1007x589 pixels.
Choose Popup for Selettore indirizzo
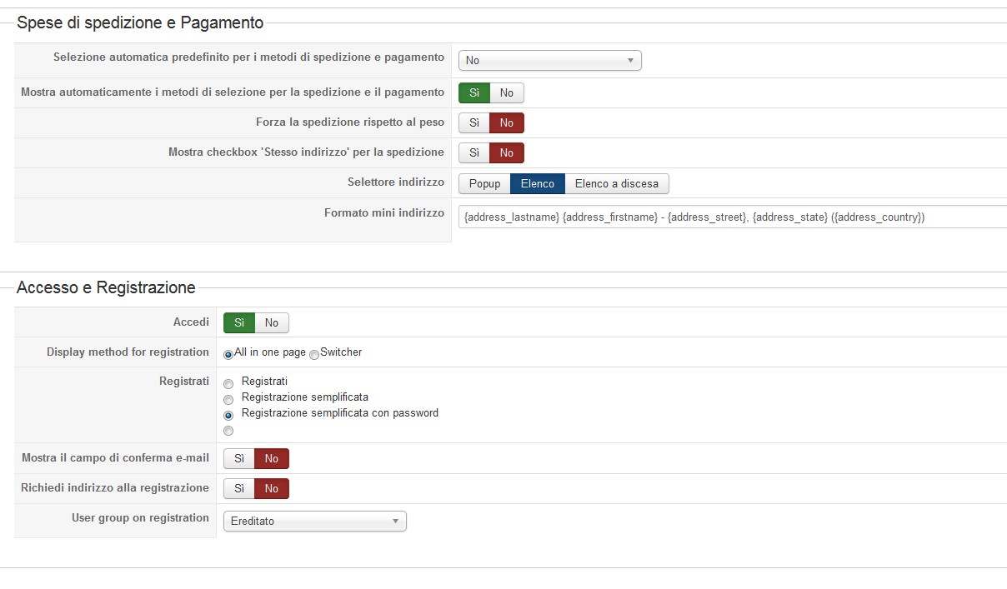coord(484,183)
